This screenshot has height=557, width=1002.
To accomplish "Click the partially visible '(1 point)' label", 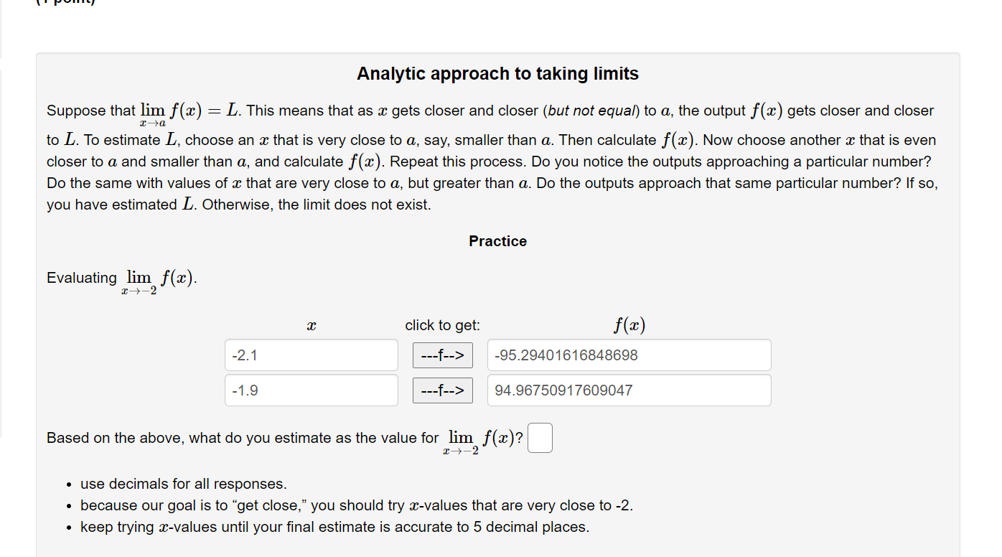I will 65,4.
